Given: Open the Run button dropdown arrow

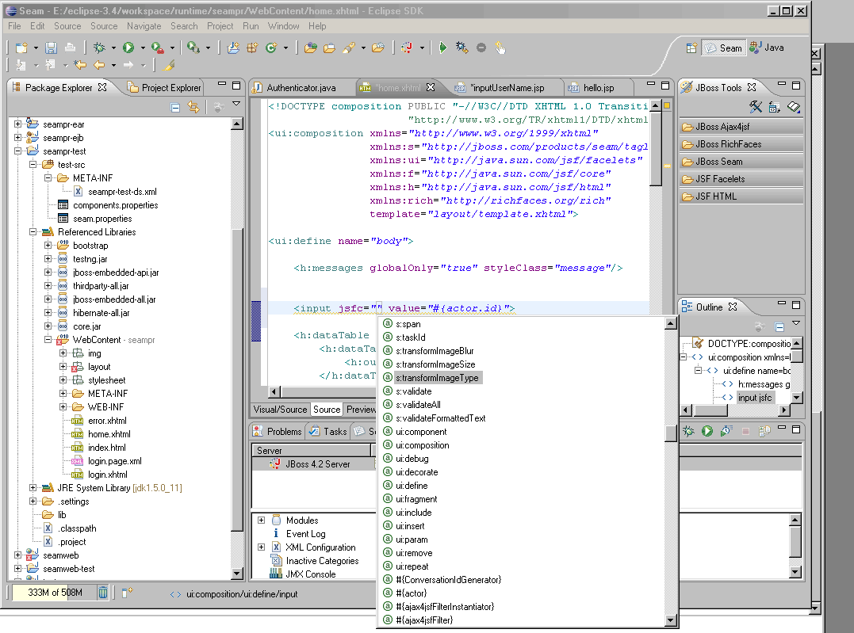Looking at the screenshot, I should [142, 48].
